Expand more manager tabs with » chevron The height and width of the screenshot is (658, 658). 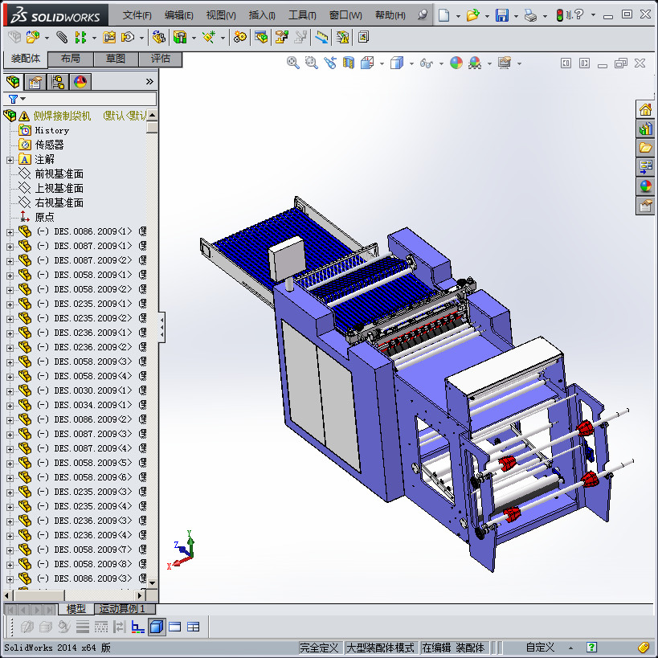point(149,81)
